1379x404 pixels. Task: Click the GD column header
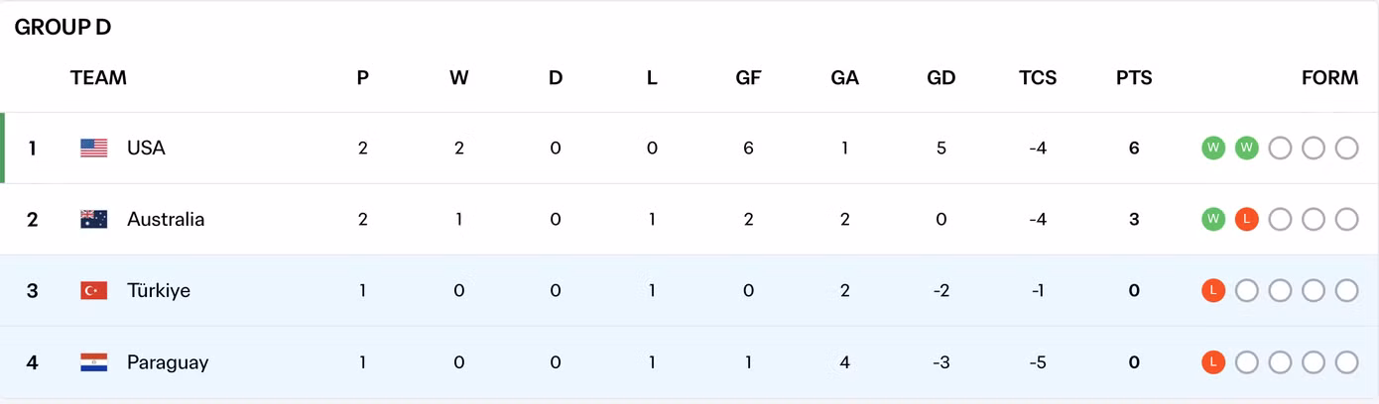(x=940, y=77)
